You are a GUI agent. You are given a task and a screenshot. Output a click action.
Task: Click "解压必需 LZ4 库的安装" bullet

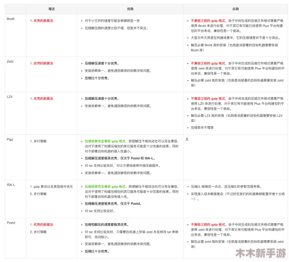click(236, 118)
